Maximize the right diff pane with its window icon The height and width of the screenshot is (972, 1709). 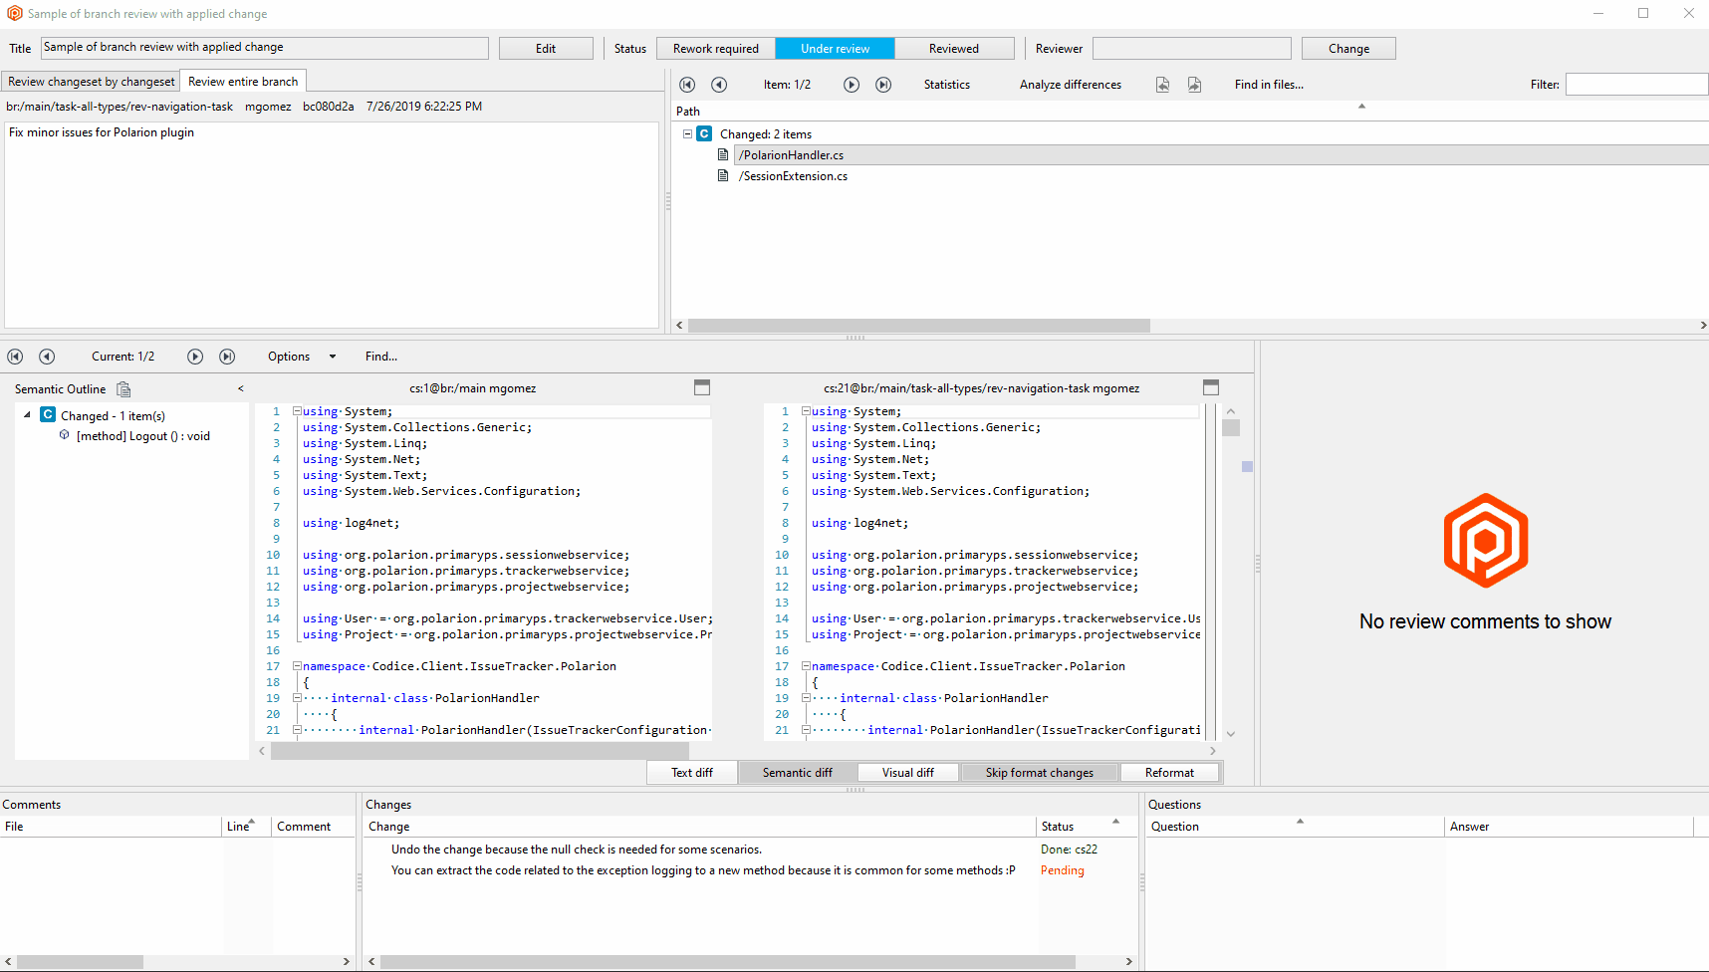pyautogui.click(x=1210, y=387)
